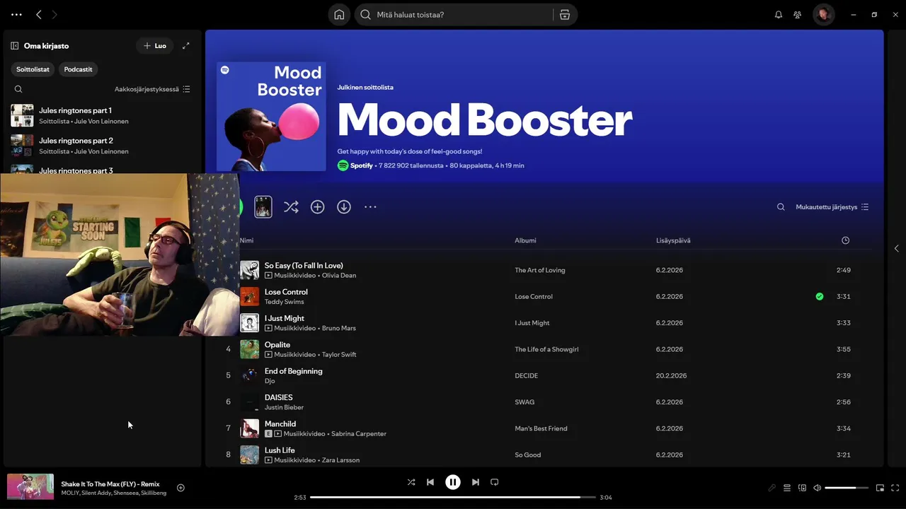Open the Man's Best Friend album
This screenshot has height=509, width=906.
click(541, 428)
